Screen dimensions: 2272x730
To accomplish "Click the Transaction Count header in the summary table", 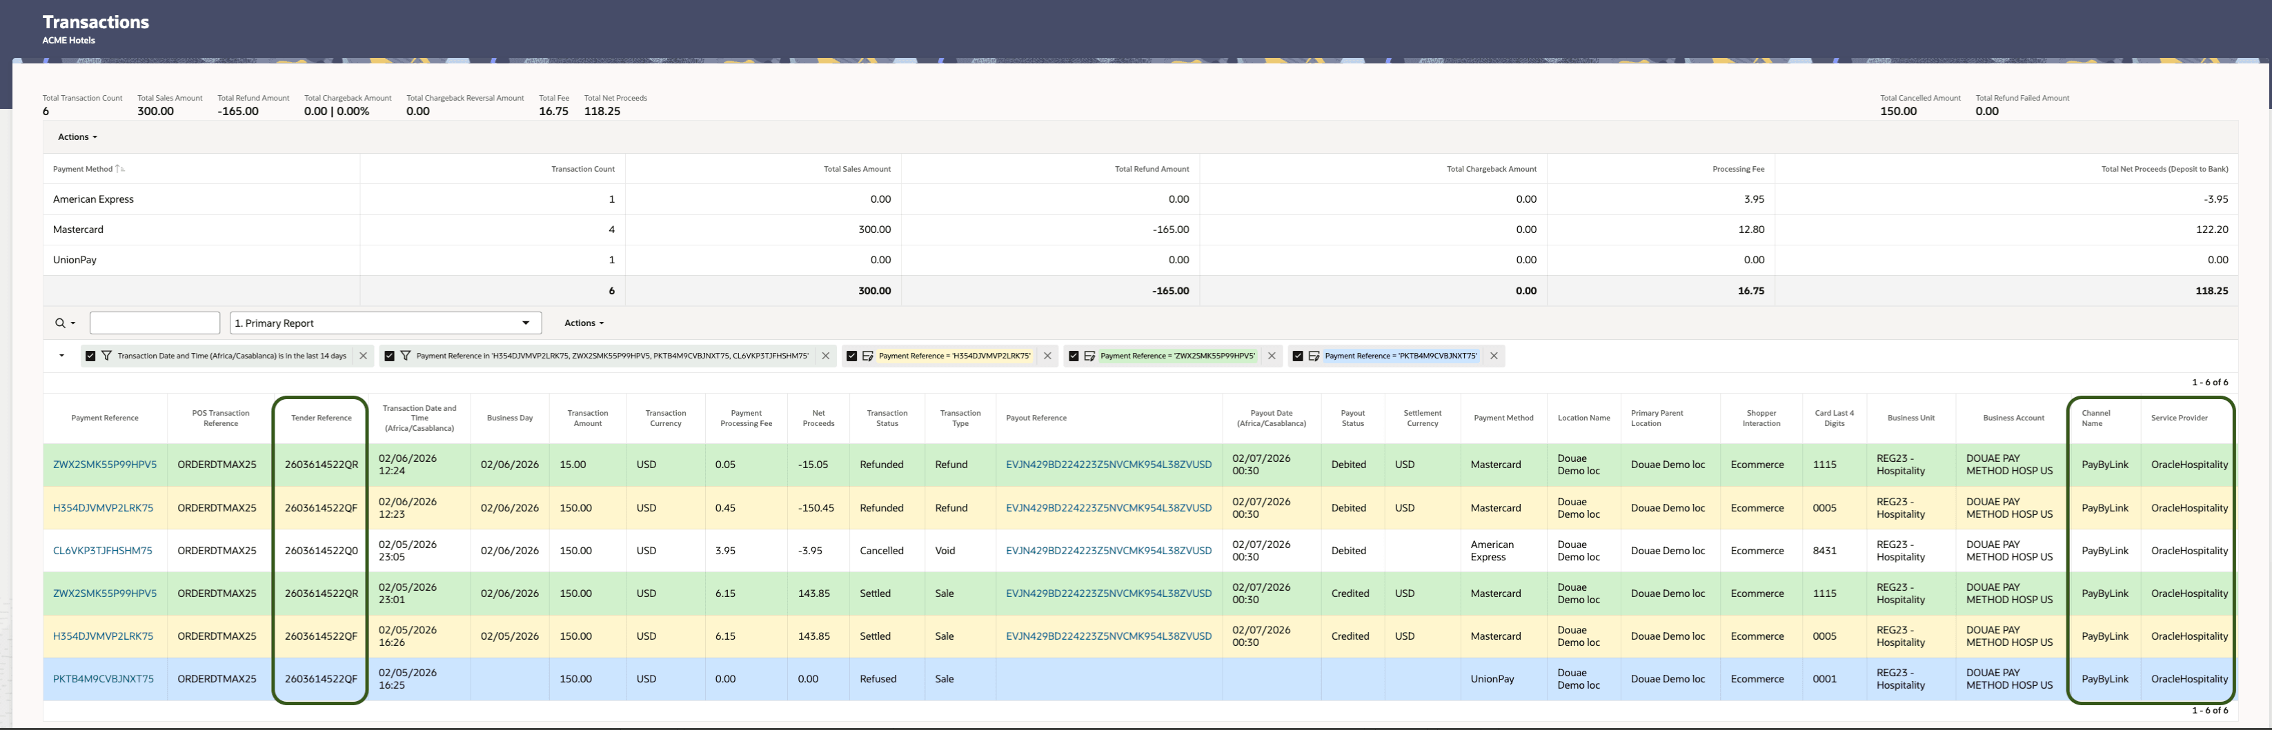I will coord(583,170).
